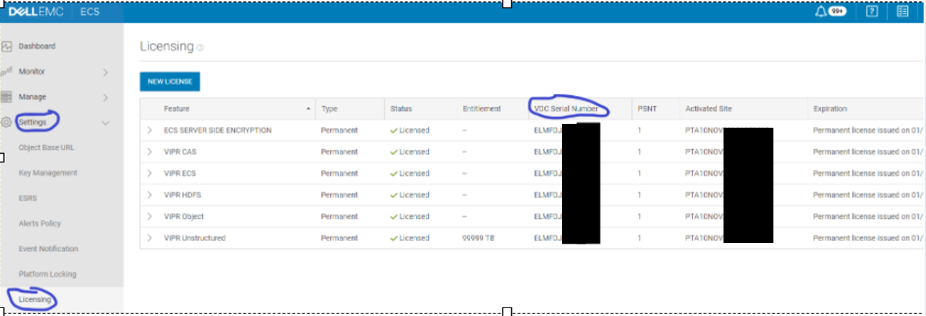Click Permanent type of VIPR HDFS
Screen dimensions: 926x316
tap(339, 195)
